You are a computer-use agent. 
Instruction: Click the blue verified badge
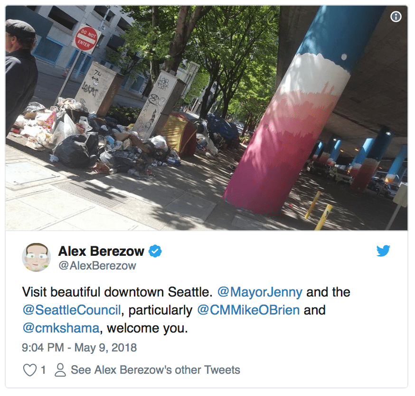point(155,251)
